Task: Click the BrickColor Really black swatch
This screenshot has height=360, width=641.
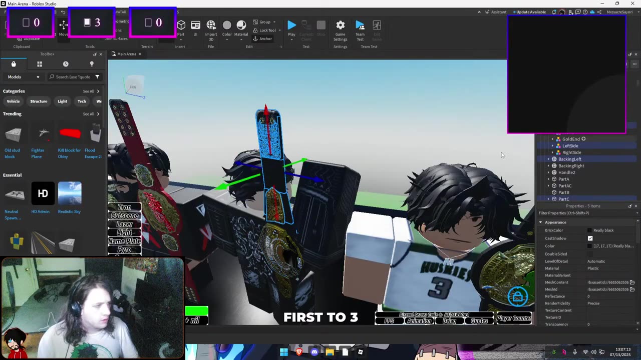Action: point(590,230)
